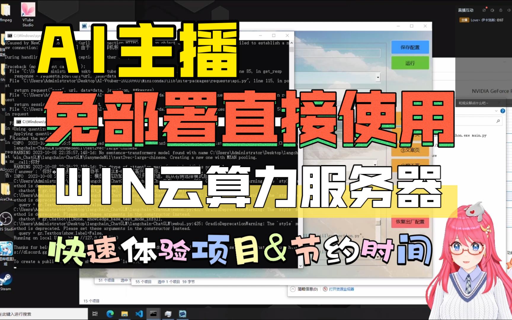
Task: Click the 和观众聊点什么吧~ chat input
Action: [484, 103]
